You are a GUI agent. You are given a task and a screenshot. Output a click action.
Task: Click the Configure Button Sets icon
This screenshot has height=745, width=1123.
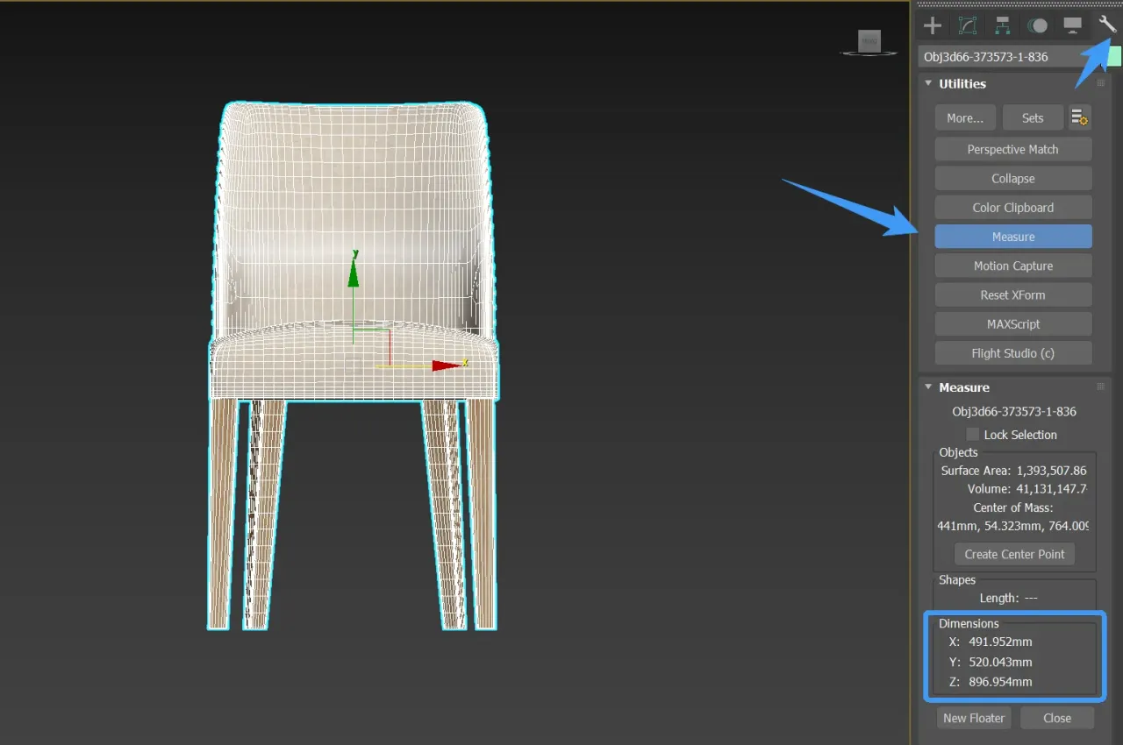pyautogui.click(x=1080, y=117)
